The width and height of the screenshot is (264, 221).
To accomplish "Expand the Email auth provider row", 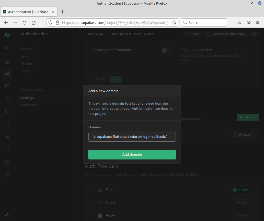I will 93,190.
